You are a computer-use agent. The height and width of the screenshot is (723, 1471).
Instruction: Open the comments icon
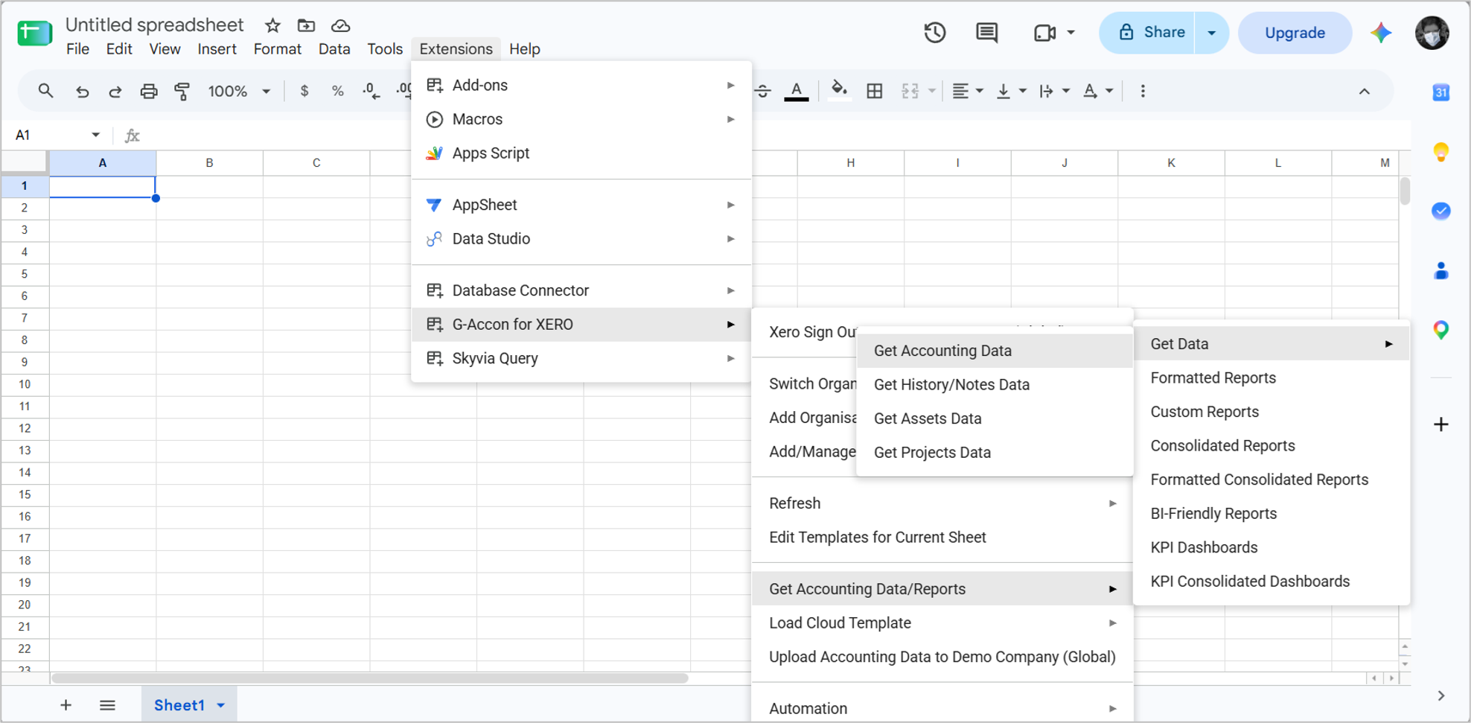click(x=986, y=33)
